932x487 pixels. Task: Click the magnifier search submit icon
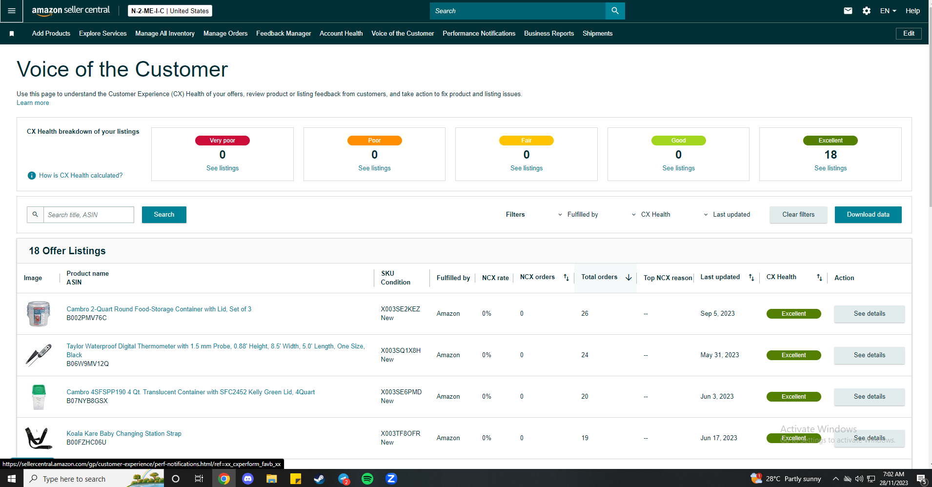(x=615, y=11)
